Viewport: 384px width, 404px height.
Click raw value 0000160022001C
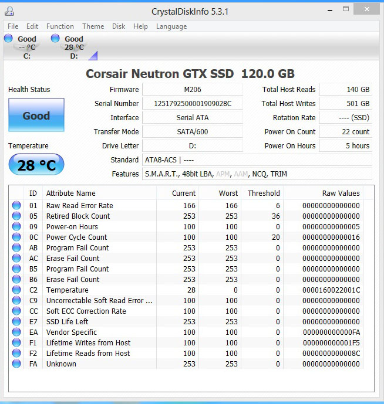coord(331,290)
